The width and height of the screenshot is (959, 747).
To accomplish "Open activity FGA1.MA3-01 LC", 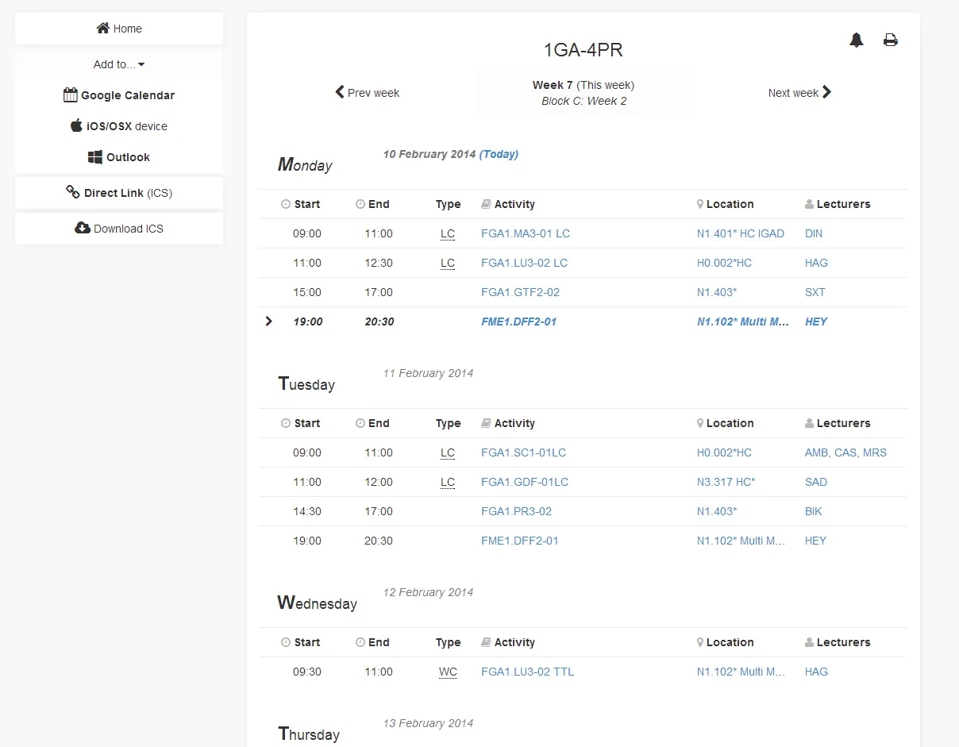I will (526, 233).
